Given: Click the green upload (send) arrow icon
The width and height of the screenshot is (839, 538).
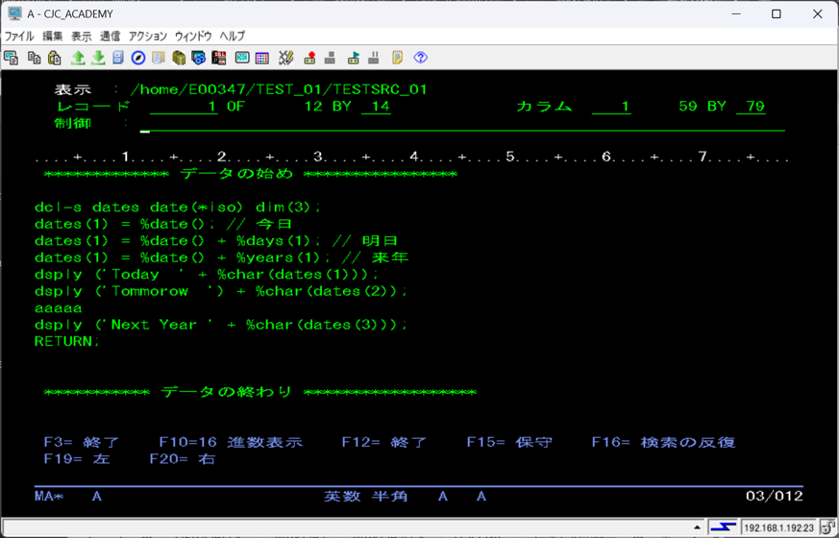Looking at the screenshot, I should (x=78, y=58).
